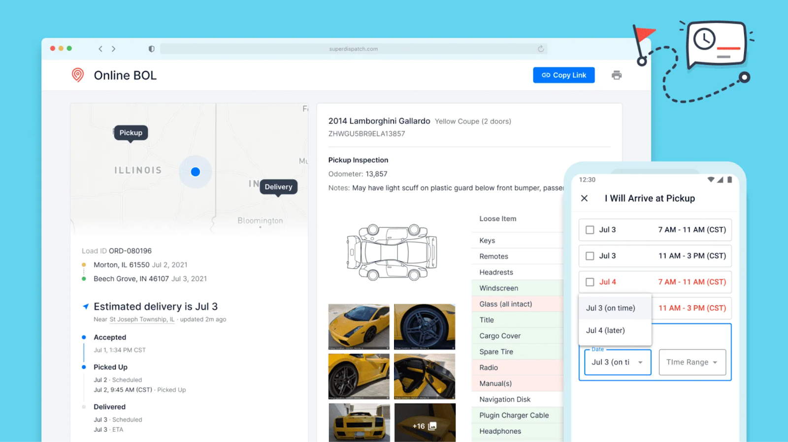This screenshot has width=788, height=442.
Task: Click the VIN ZHWGU5BR9ELA13857
Action: [x=366, y=134]
